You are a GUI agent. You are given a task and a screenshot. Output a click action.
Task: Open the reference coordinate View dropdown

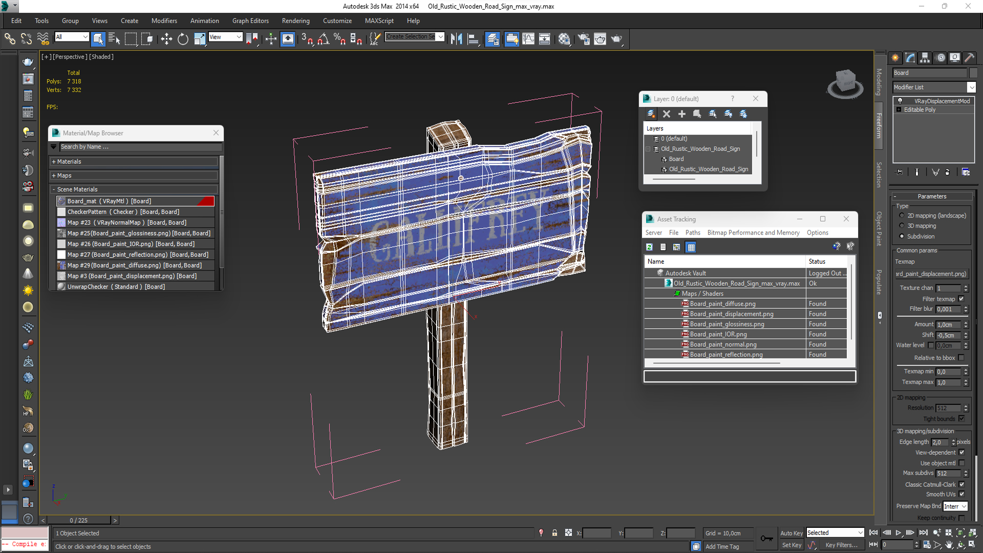(225, 37)
